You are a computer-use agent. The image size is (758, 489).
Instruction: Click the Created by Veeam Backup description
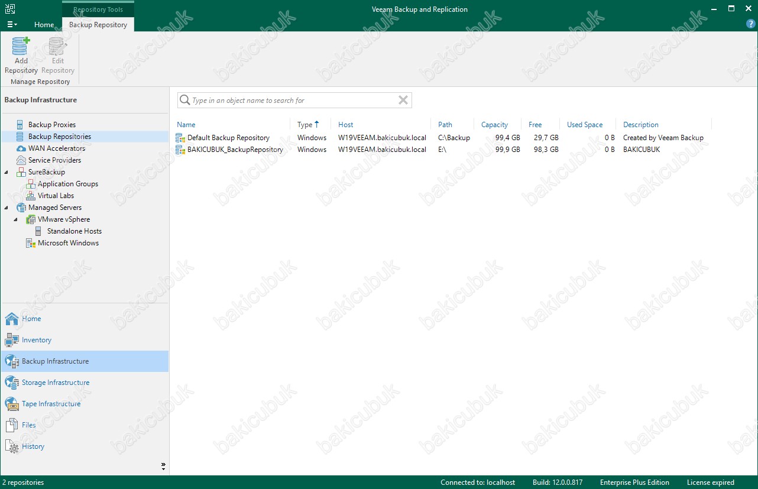[663, 138]
